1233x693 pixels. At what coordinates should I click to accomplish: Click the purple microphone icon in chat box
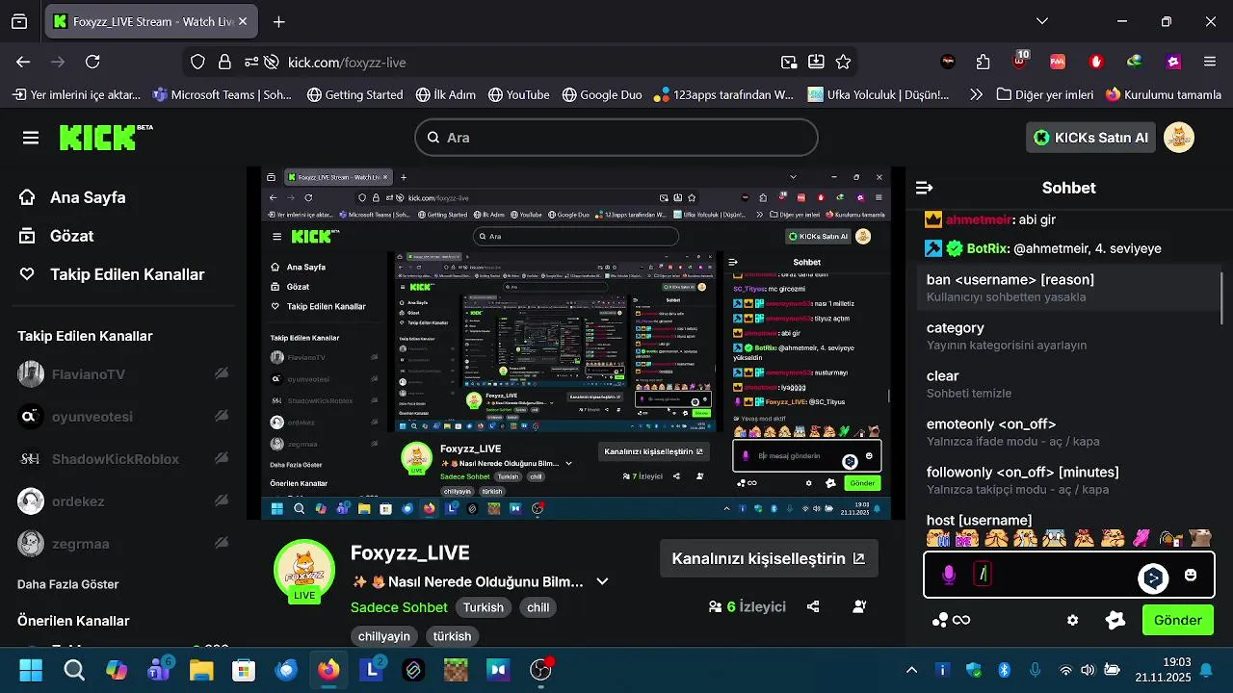pos(949,576)
